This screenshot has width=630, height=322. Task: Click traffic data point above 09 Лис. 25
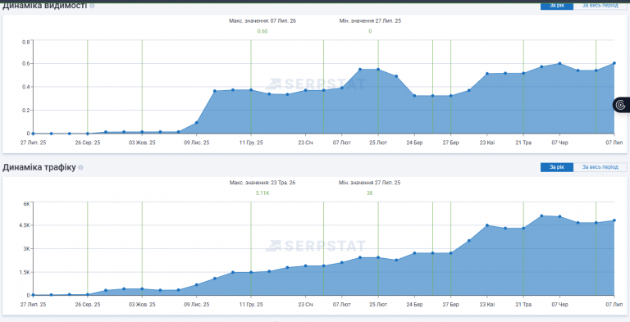point(197,284)
